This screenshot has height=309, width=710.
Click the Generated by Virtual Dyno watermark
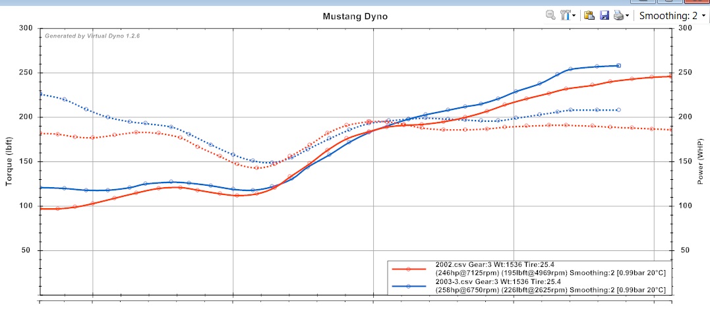(92, 36)
